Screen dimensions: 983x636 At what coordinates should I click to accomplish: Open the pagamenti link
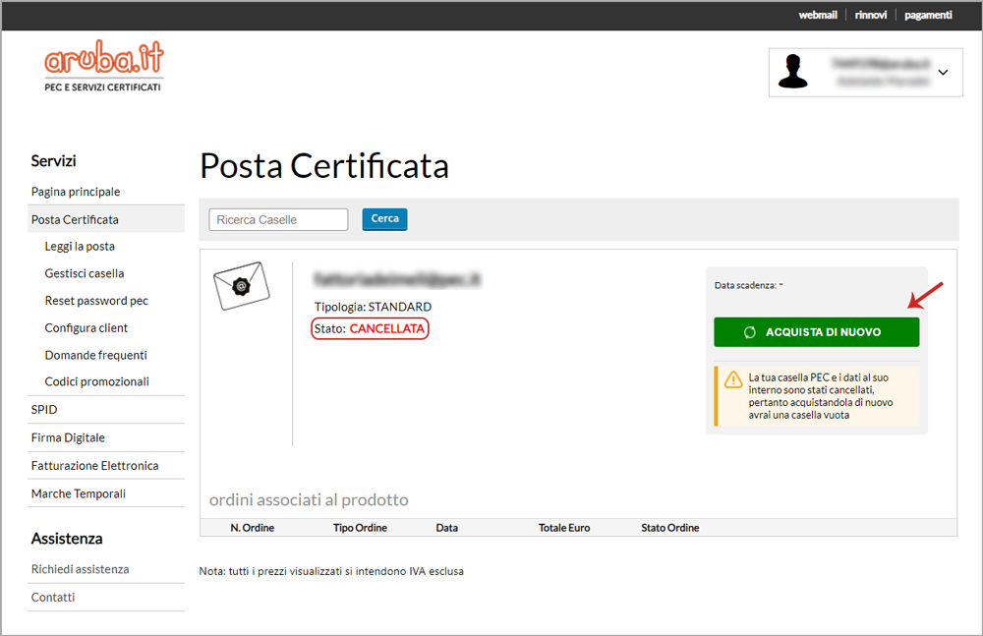(928, 15)
